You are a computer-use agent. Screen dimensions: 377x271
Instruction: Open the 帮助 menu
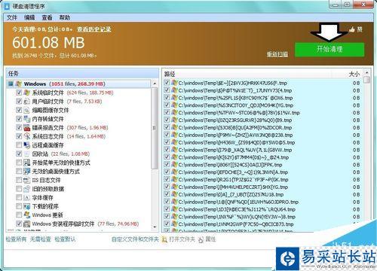tap(65, 17)
